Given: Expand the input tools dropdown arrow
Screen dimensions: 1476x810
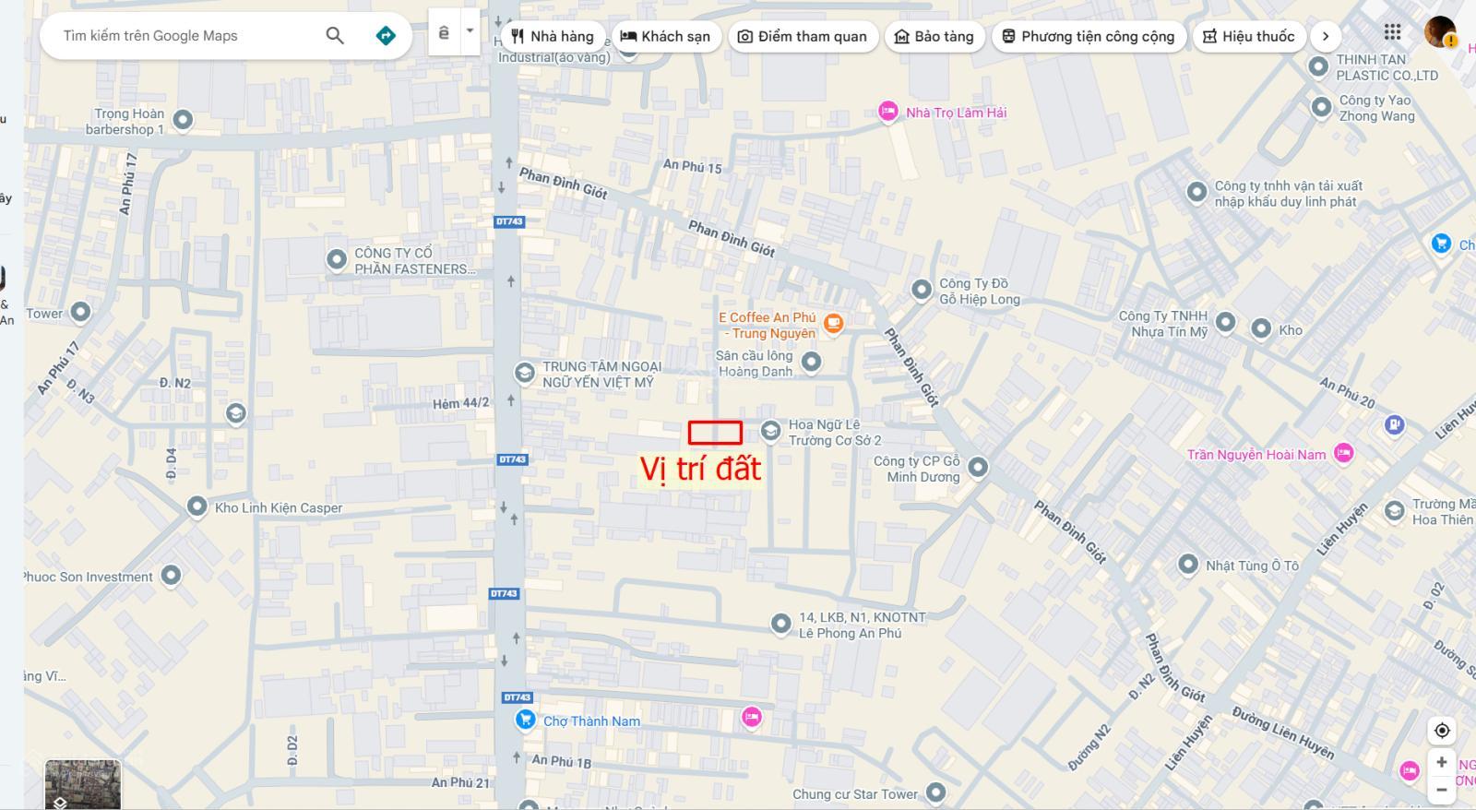Looking at the screenshot, I should tap(470, 31).
